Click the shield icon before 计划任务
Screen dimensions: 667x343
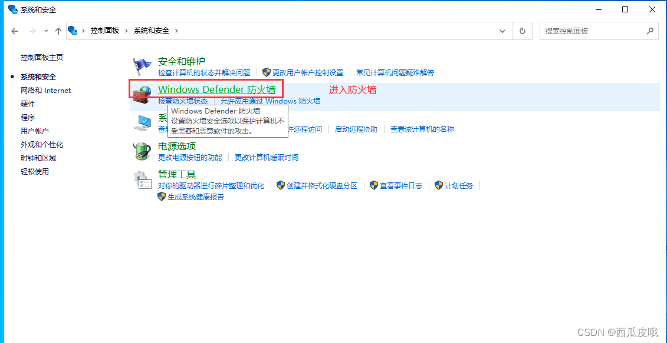click(439, 185)
